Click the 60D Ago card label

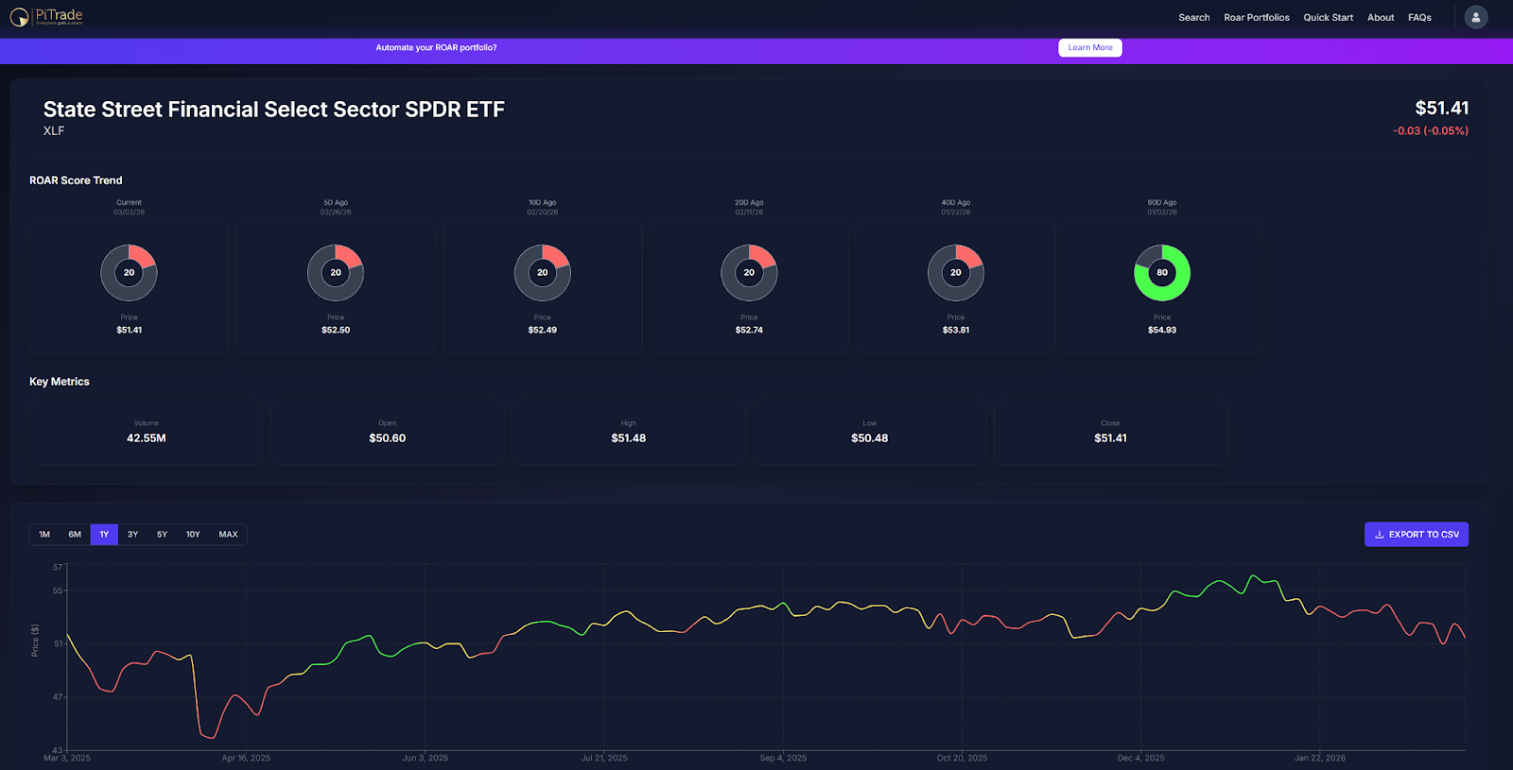pyautogui.click(x=1162, y=203)
